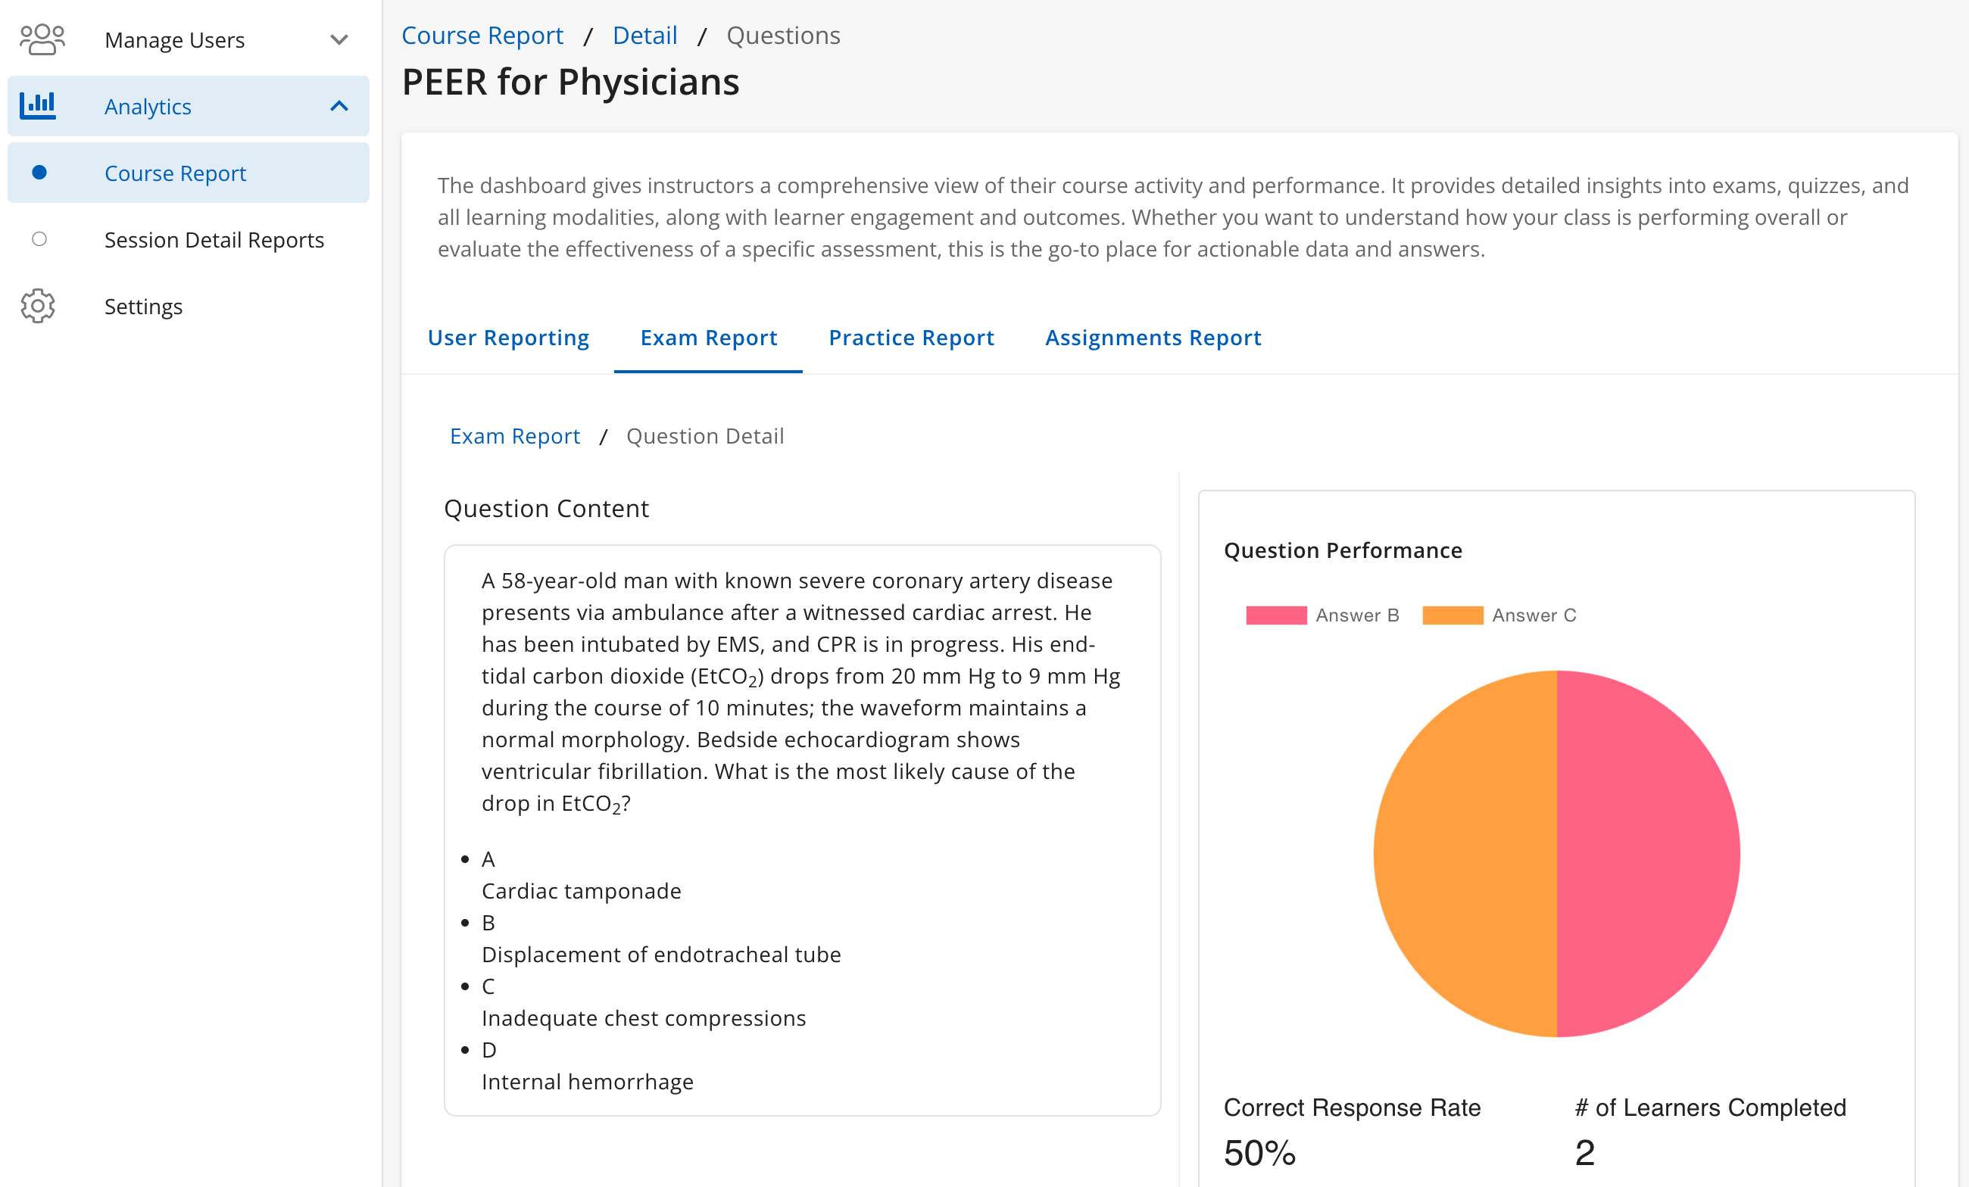The height and width of the screenshot is (1187, 1969).
Task: Open the Course Report breadcrumb link
Action: (482, 34)
